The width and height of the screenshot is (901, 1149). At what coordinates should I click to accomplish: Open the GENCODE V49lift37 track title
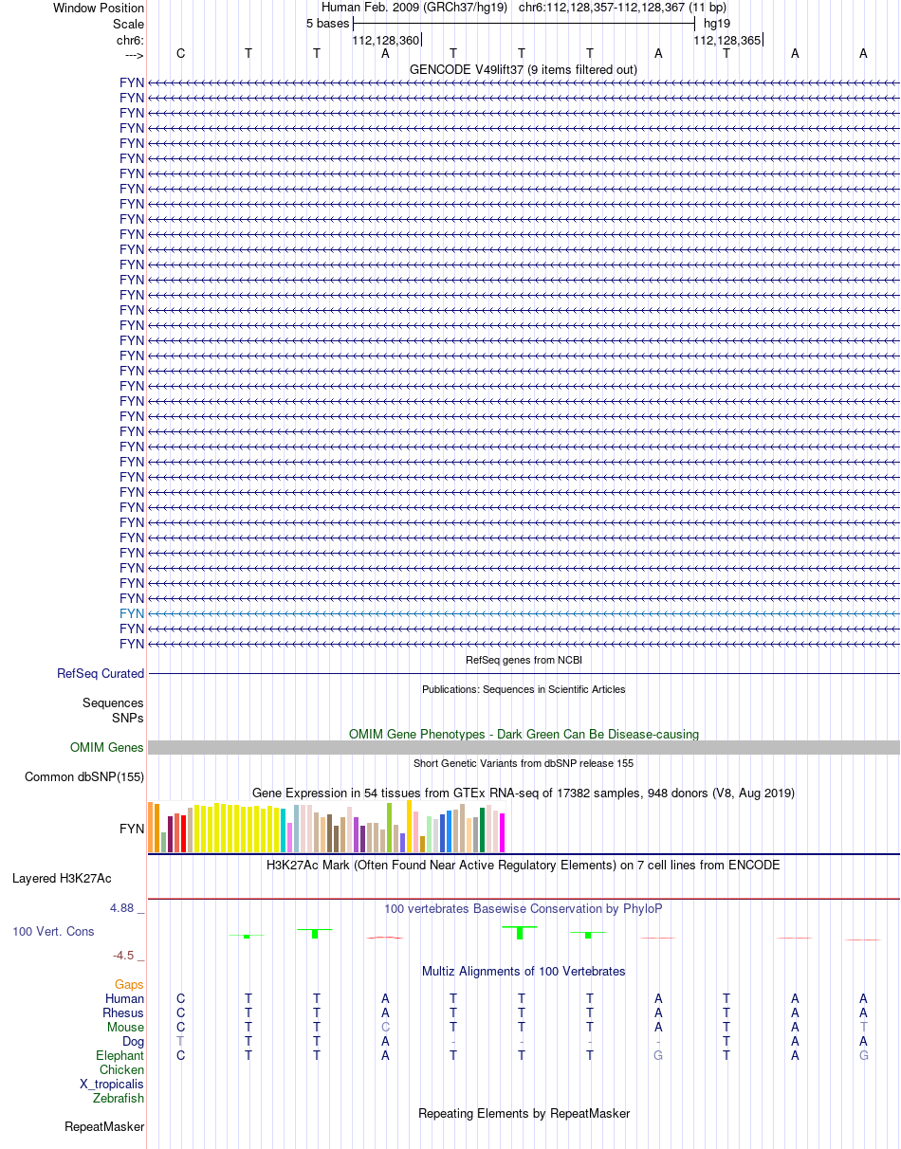pyautogui.click(x=524, y=69)
